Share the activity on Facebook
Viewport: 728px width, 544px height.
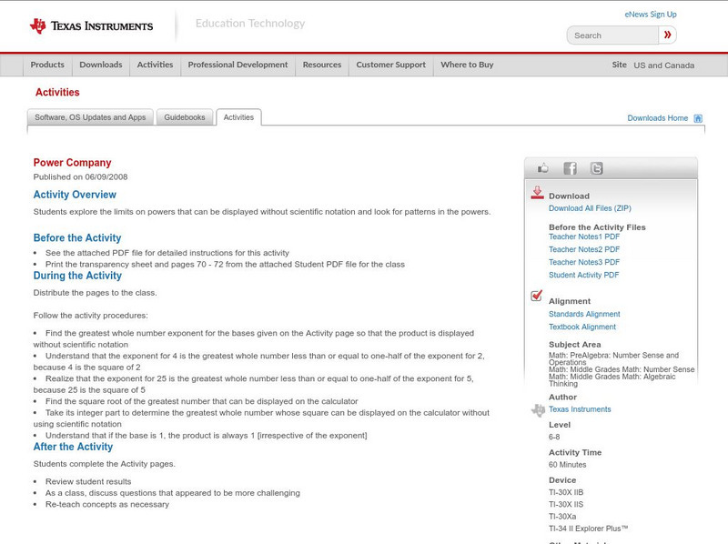pyautogui.click(x=571, y=167)
